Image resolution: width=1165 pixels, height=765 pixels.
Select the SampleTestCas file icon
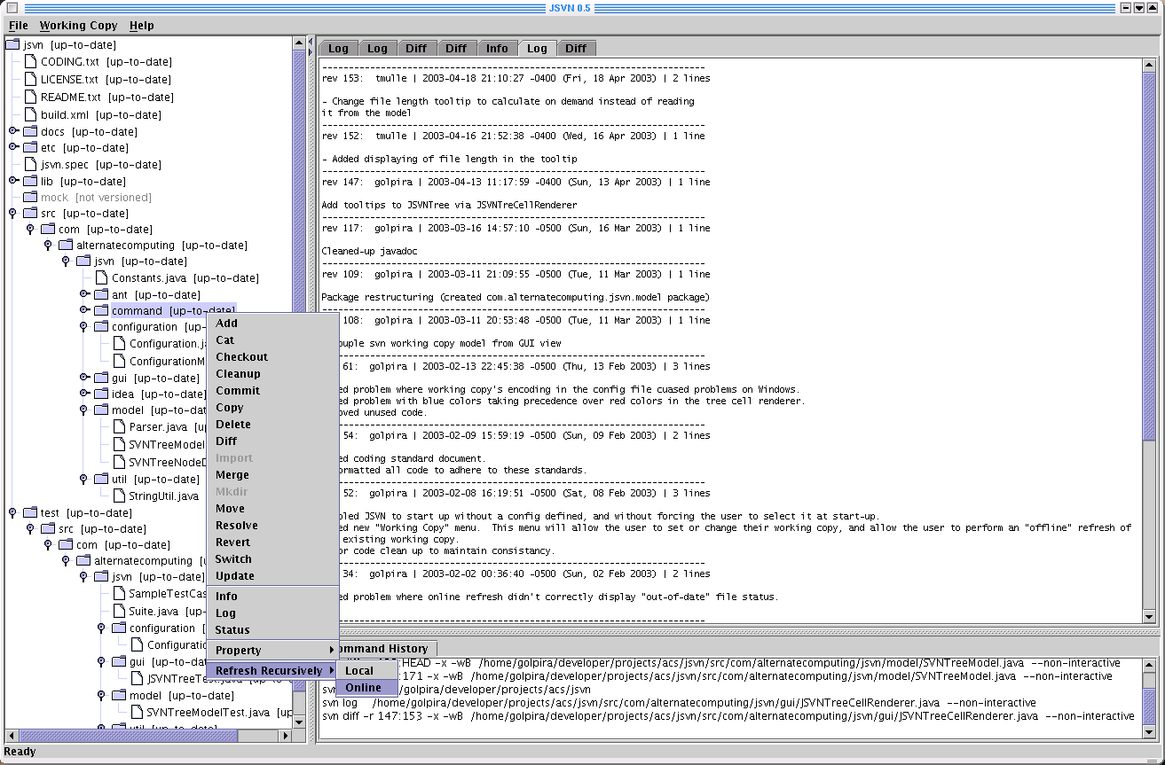[x=119, y=593]
